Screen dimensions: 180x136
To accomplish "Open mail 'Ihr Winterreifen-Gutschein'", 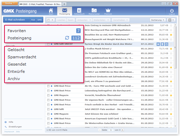I will 109,123.
